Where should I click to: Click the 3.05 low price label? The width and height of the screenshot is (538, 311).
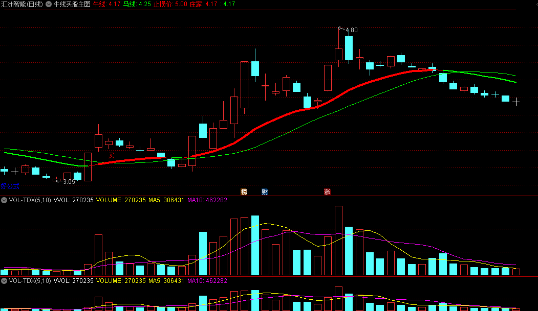point(69,182)
